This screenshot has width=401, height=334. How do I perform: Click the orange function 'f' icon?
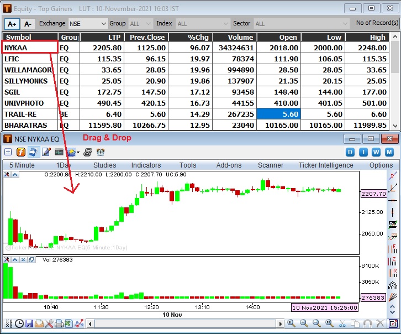[x=21, y=152]
